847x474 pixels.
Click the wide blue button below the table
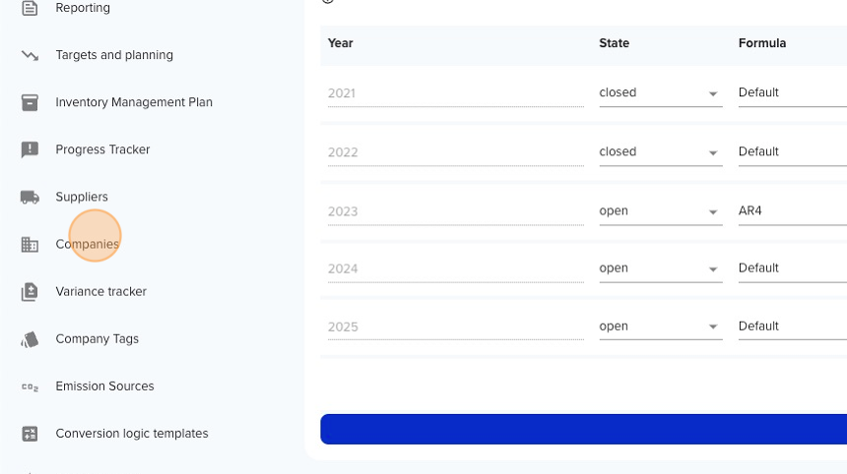(x=583, y=429)
